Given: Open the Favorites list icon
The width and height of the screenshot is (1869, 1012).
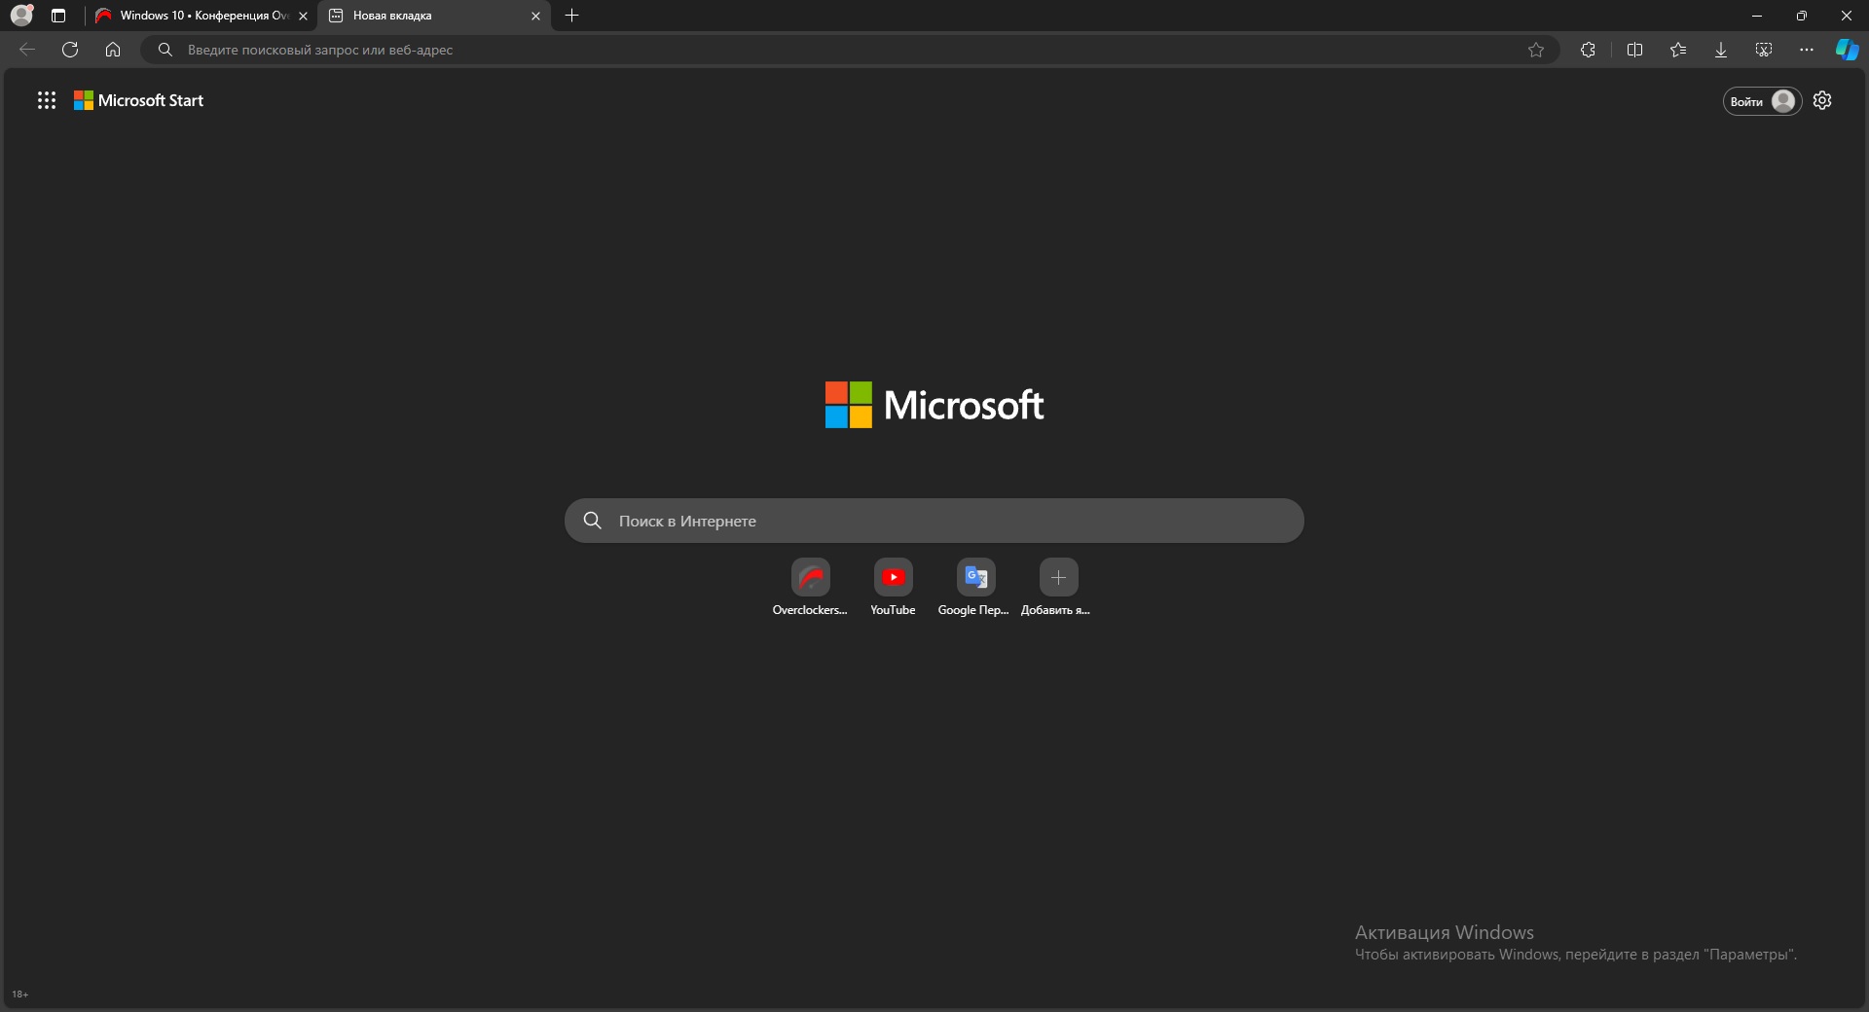Looking at the screenshot, I should 1678,50.
